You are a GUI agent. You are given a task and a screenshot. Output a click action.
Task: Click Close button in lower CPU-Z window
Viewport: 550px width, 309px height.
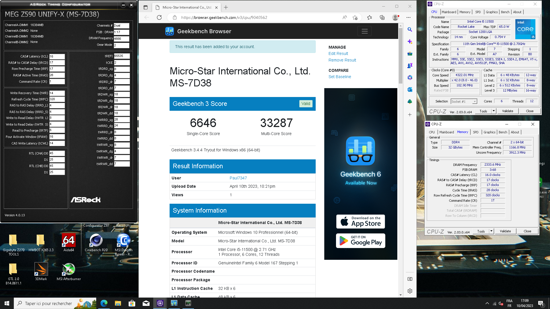(527, 231)
